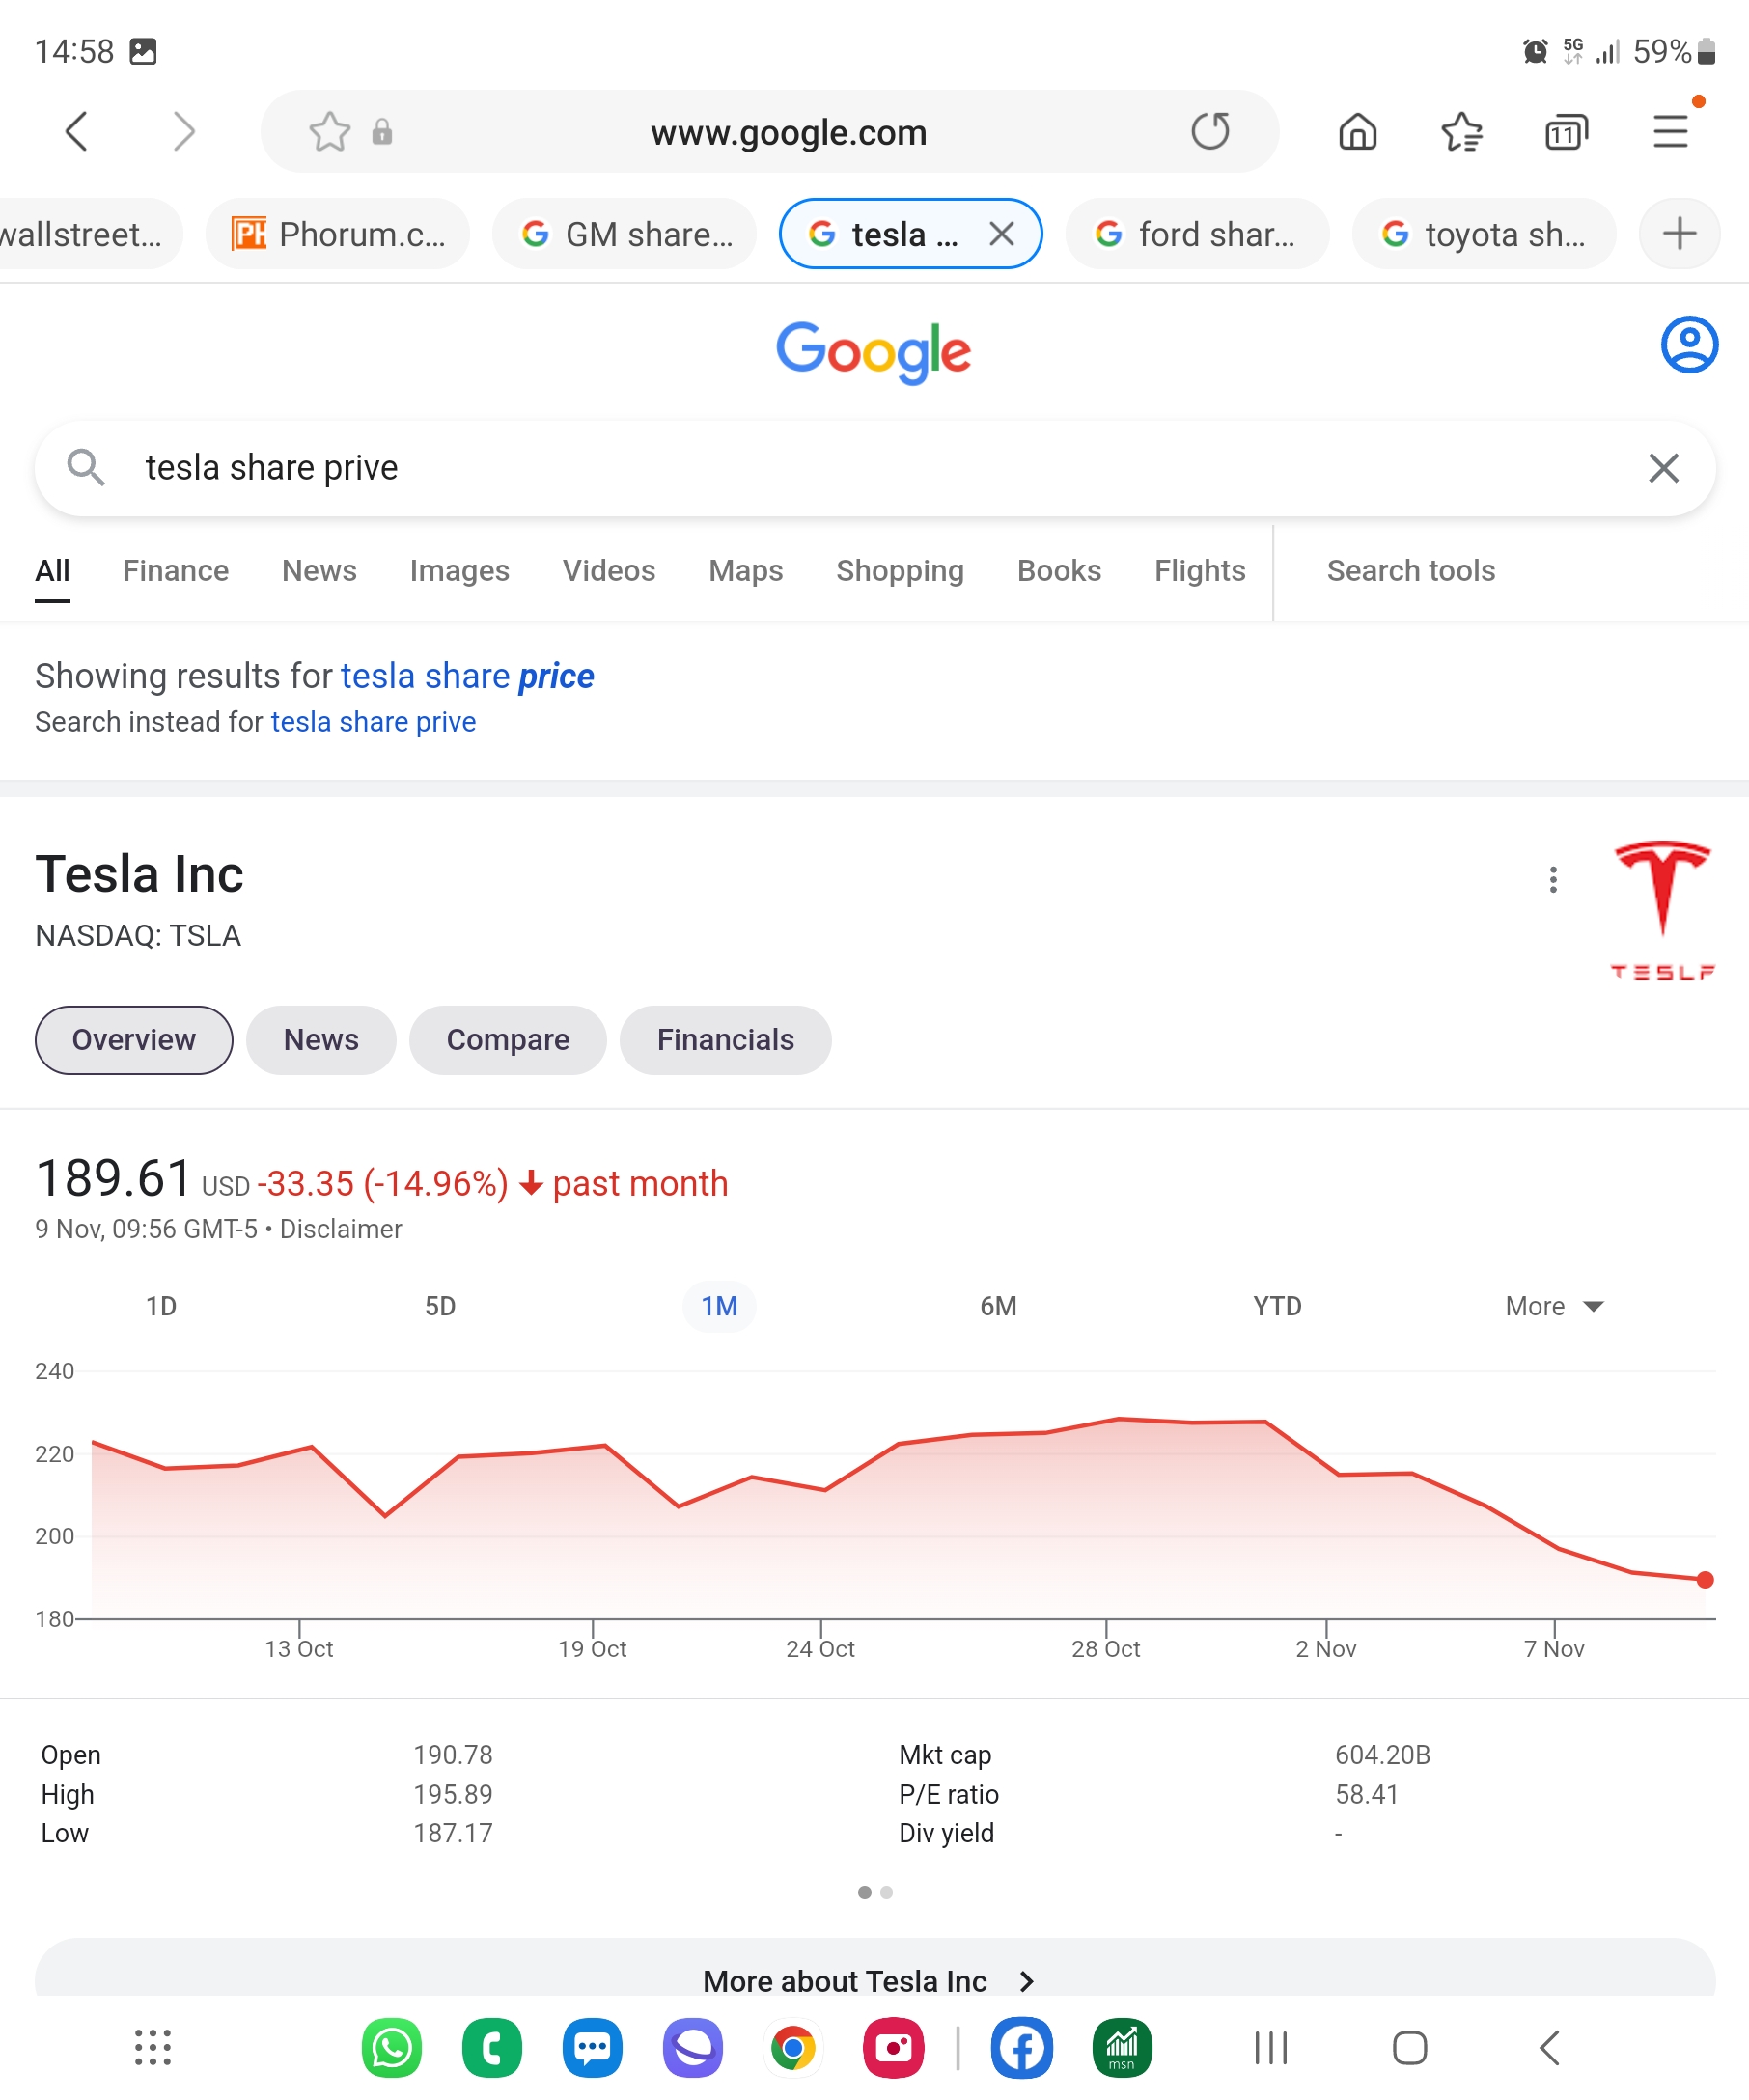Screen dimensions: 1749x2100
Task: Select the 5D chart range
Action: pyautogui.click(x=440, y=1306)
